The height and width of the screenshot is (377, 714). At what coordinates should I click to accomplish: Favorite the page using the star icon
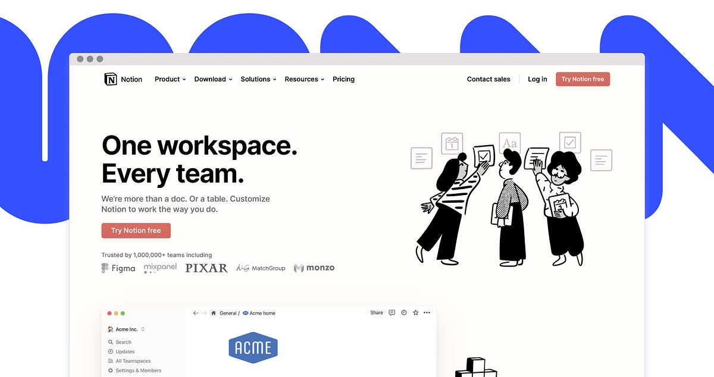[x=415, y=313]
